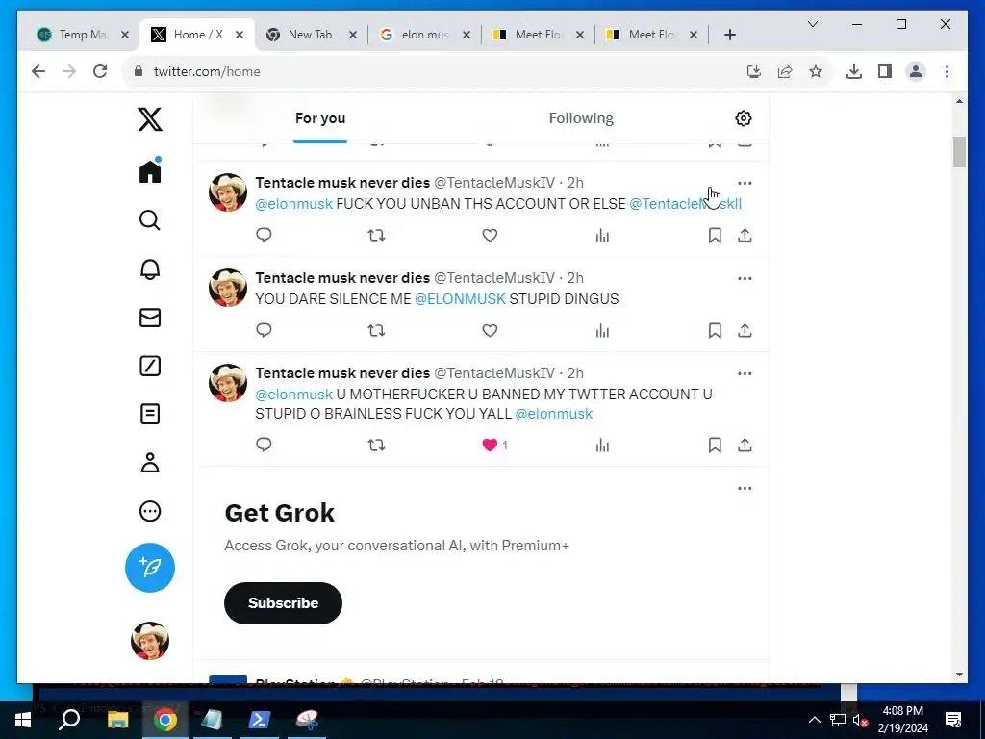Bookmark the UNBAN THS ACCOUNT tweet
The height and width of the screenshot is (739, 985).
pos(715,235)
